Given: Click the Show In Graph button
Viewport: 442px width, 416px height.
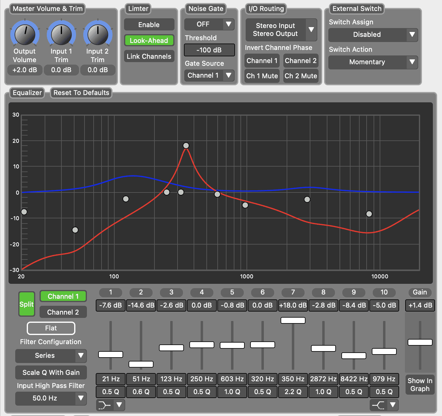Looking at the screenshot, I should [x=420, y=385].
